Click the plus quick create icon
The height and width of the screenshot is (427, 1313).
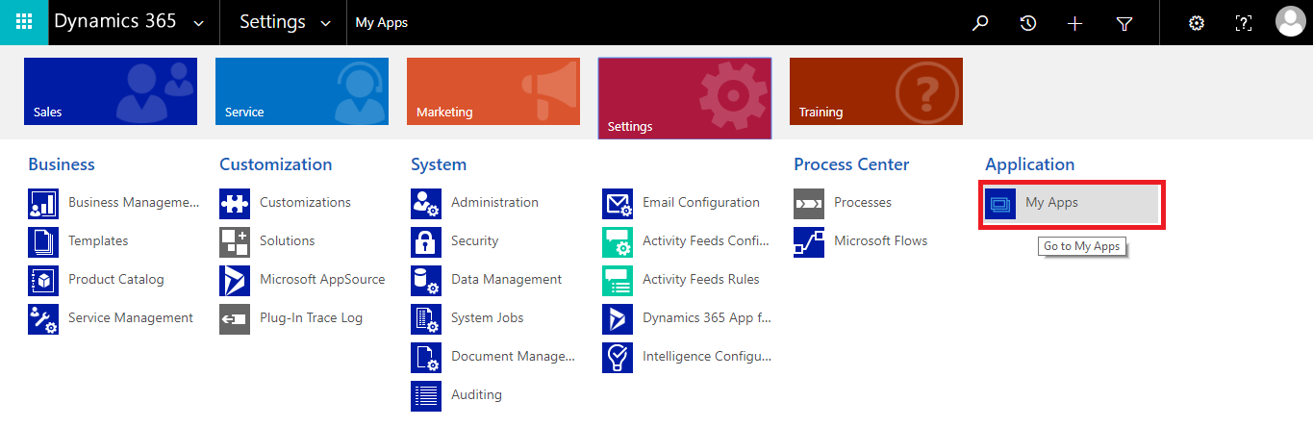click(1075, 23)
